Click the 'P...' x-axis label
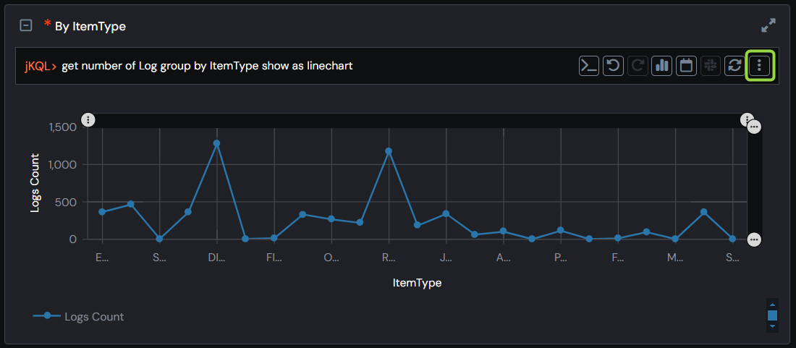This screenshot has width=796, height=348. click(561, 258)
